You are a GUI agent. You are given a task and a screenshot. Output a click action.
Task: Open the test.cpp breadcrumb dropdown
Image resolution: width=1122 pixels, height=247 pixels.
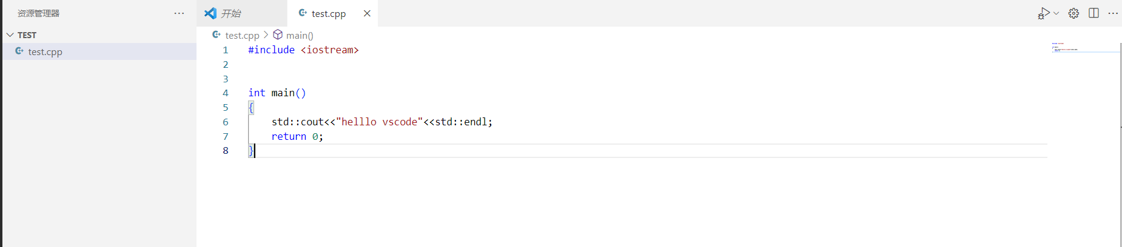(242, 35)
